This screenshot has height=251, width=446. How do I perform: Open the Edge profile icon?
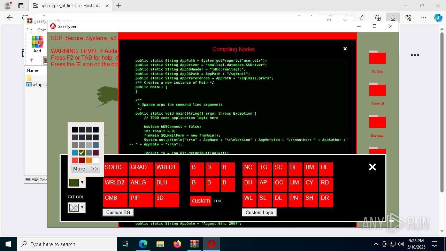[7, 6]
